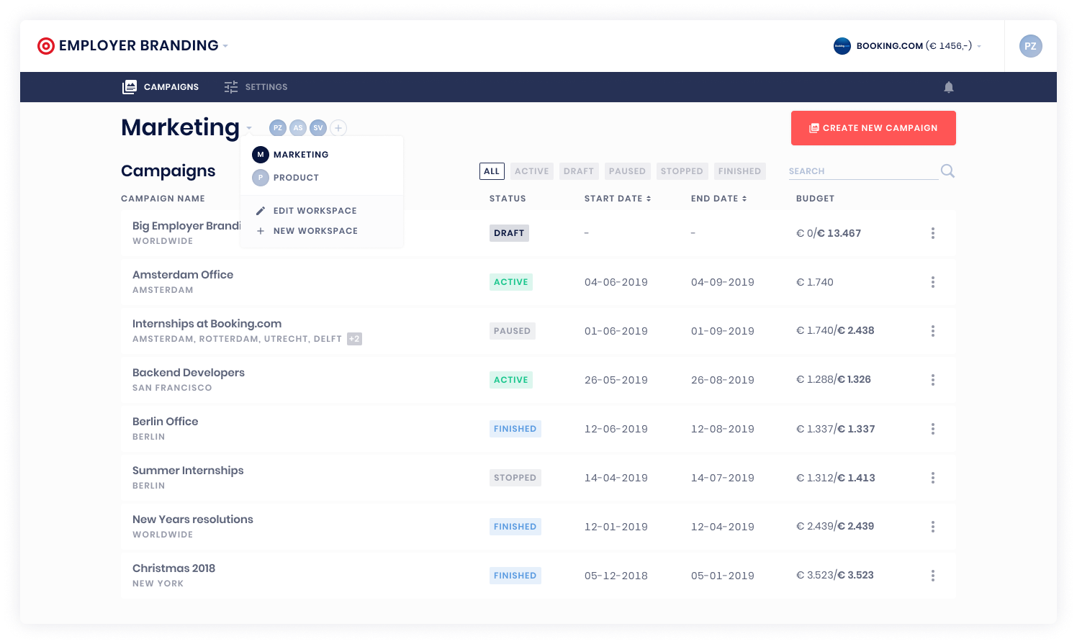Open the PZ user avatar menu
1077x644 pixels.
coord(1031,46)
